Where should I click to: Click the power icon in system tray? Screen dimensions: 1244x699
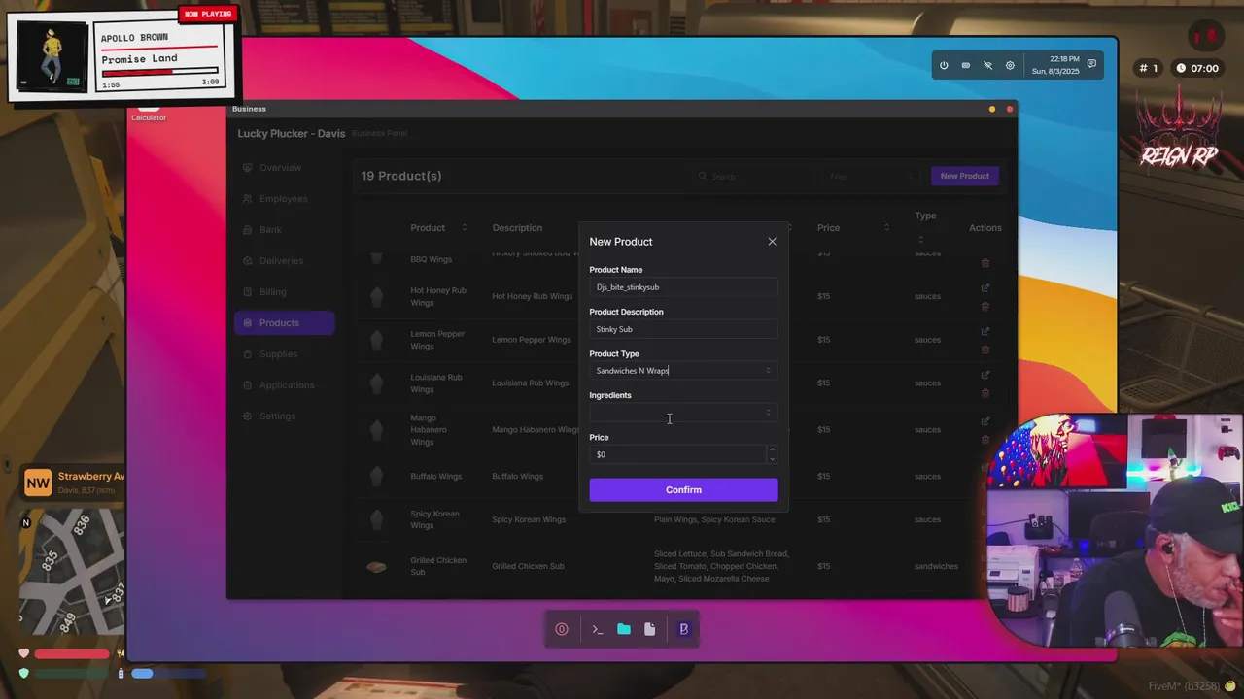944,65
